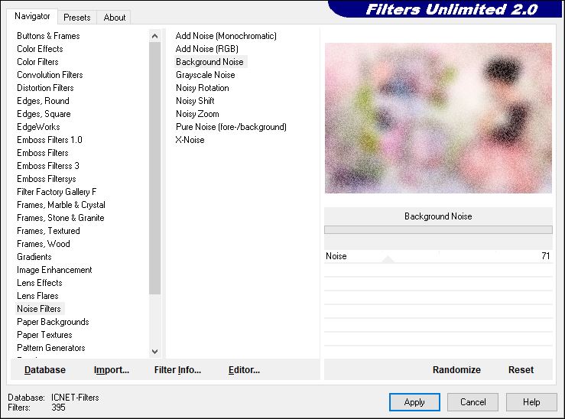The height and width of the screenshot is (419, 565).
Task: Select Emboss Filters 1.0 category
Action: pyautogui.click(x=50, y=140)
